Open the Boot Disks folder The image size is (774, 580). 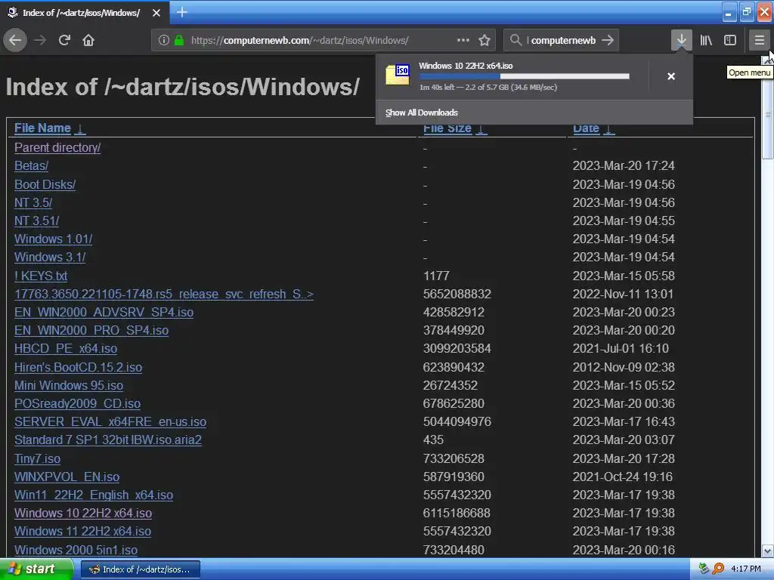coord(45,184)
